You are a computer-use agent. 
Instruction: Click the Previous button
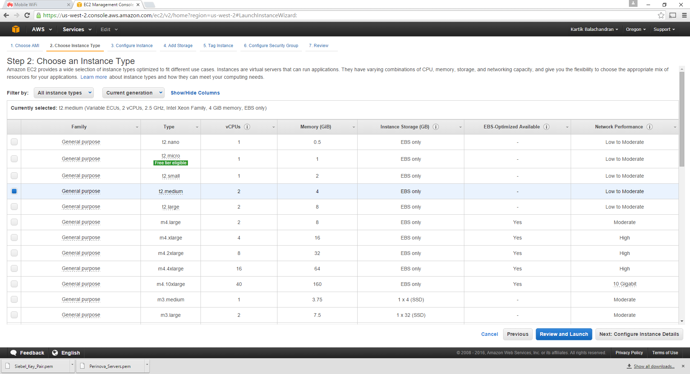click(517, 334)
